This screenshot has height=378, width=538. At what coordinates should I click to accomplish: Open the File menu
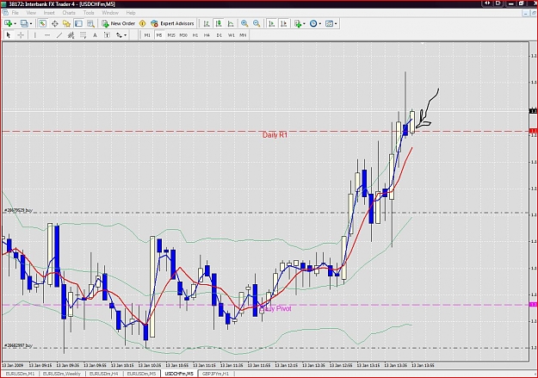point(15,13)
